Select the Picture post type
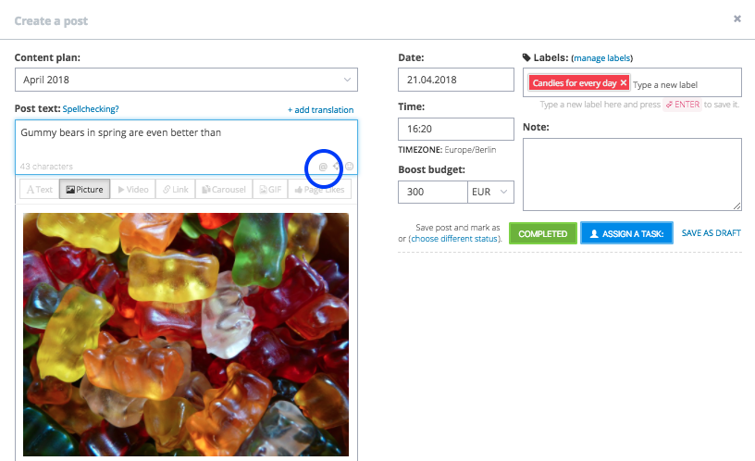 click(x=85, y=190)
